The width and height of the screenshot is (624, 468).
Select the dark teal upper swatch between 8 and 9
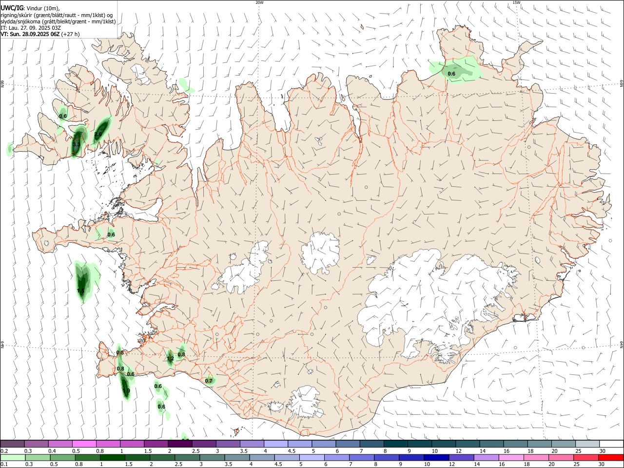[x=395, y=444]
